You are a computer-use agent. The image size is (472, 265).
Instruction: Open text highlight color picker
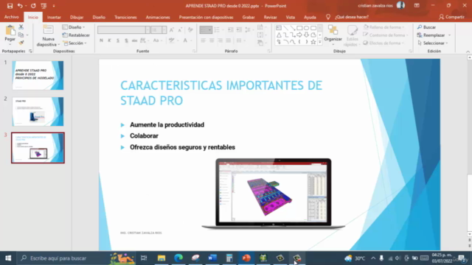pyautogui.click(x=173, y=40)
